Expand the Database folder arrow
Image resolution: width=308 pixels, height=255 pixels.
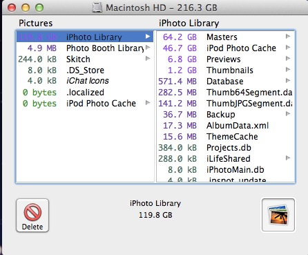point(288,81)
